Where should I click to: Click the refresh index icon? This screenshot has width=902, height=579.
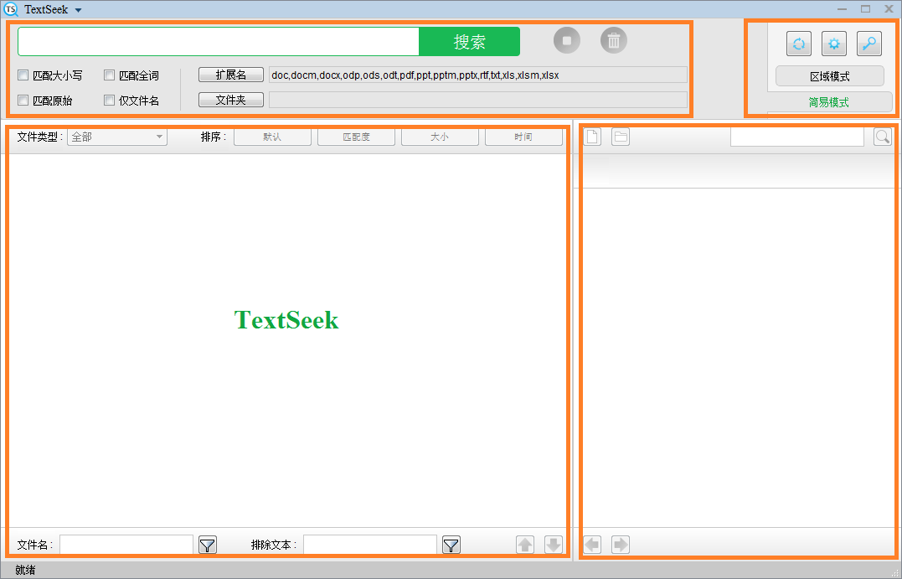[799, 44]
